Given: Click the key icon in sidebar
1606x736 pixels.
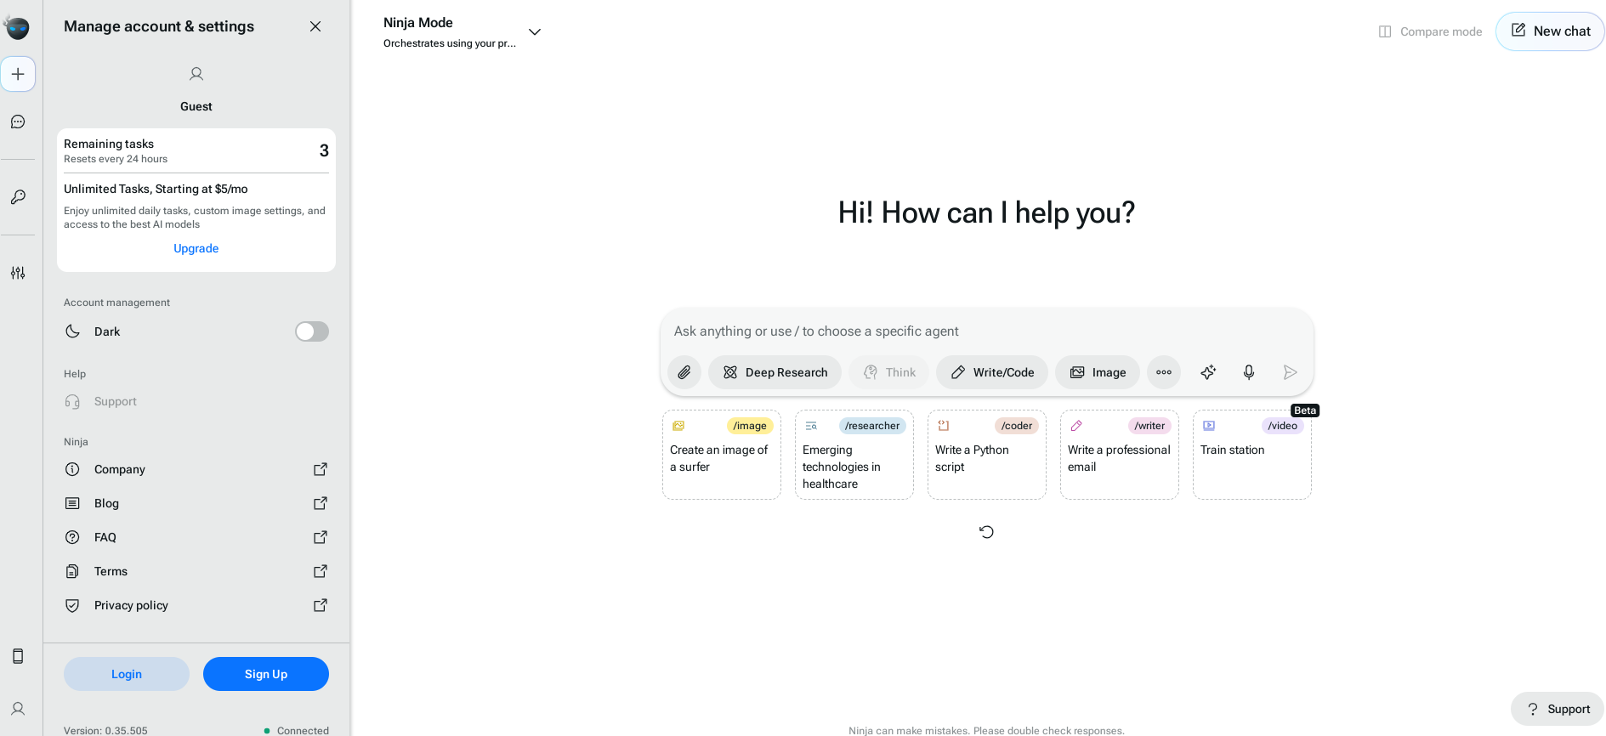Looking at the screenshot, I should pyautogui.click(x=18, y=197).
